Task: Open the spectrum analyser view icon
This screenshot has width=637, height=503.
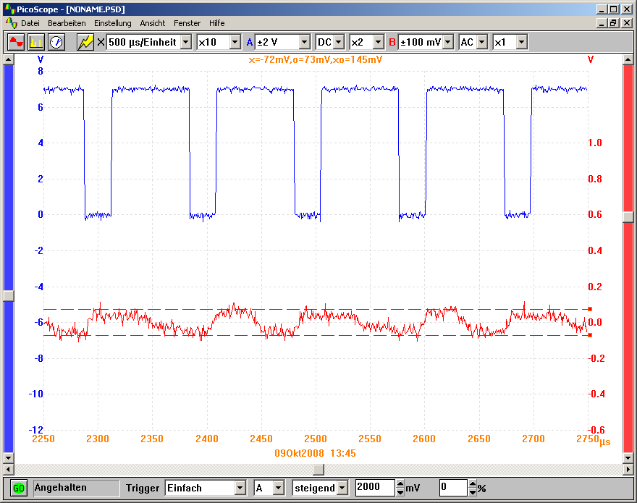Action: (36, 42)
